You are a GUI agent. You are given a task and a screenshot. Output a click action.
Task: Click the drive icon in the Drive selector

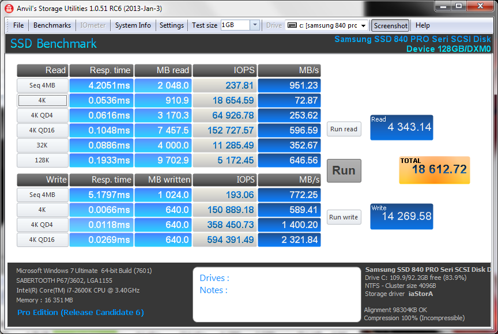pyautogui.click(x=292, y=25)
